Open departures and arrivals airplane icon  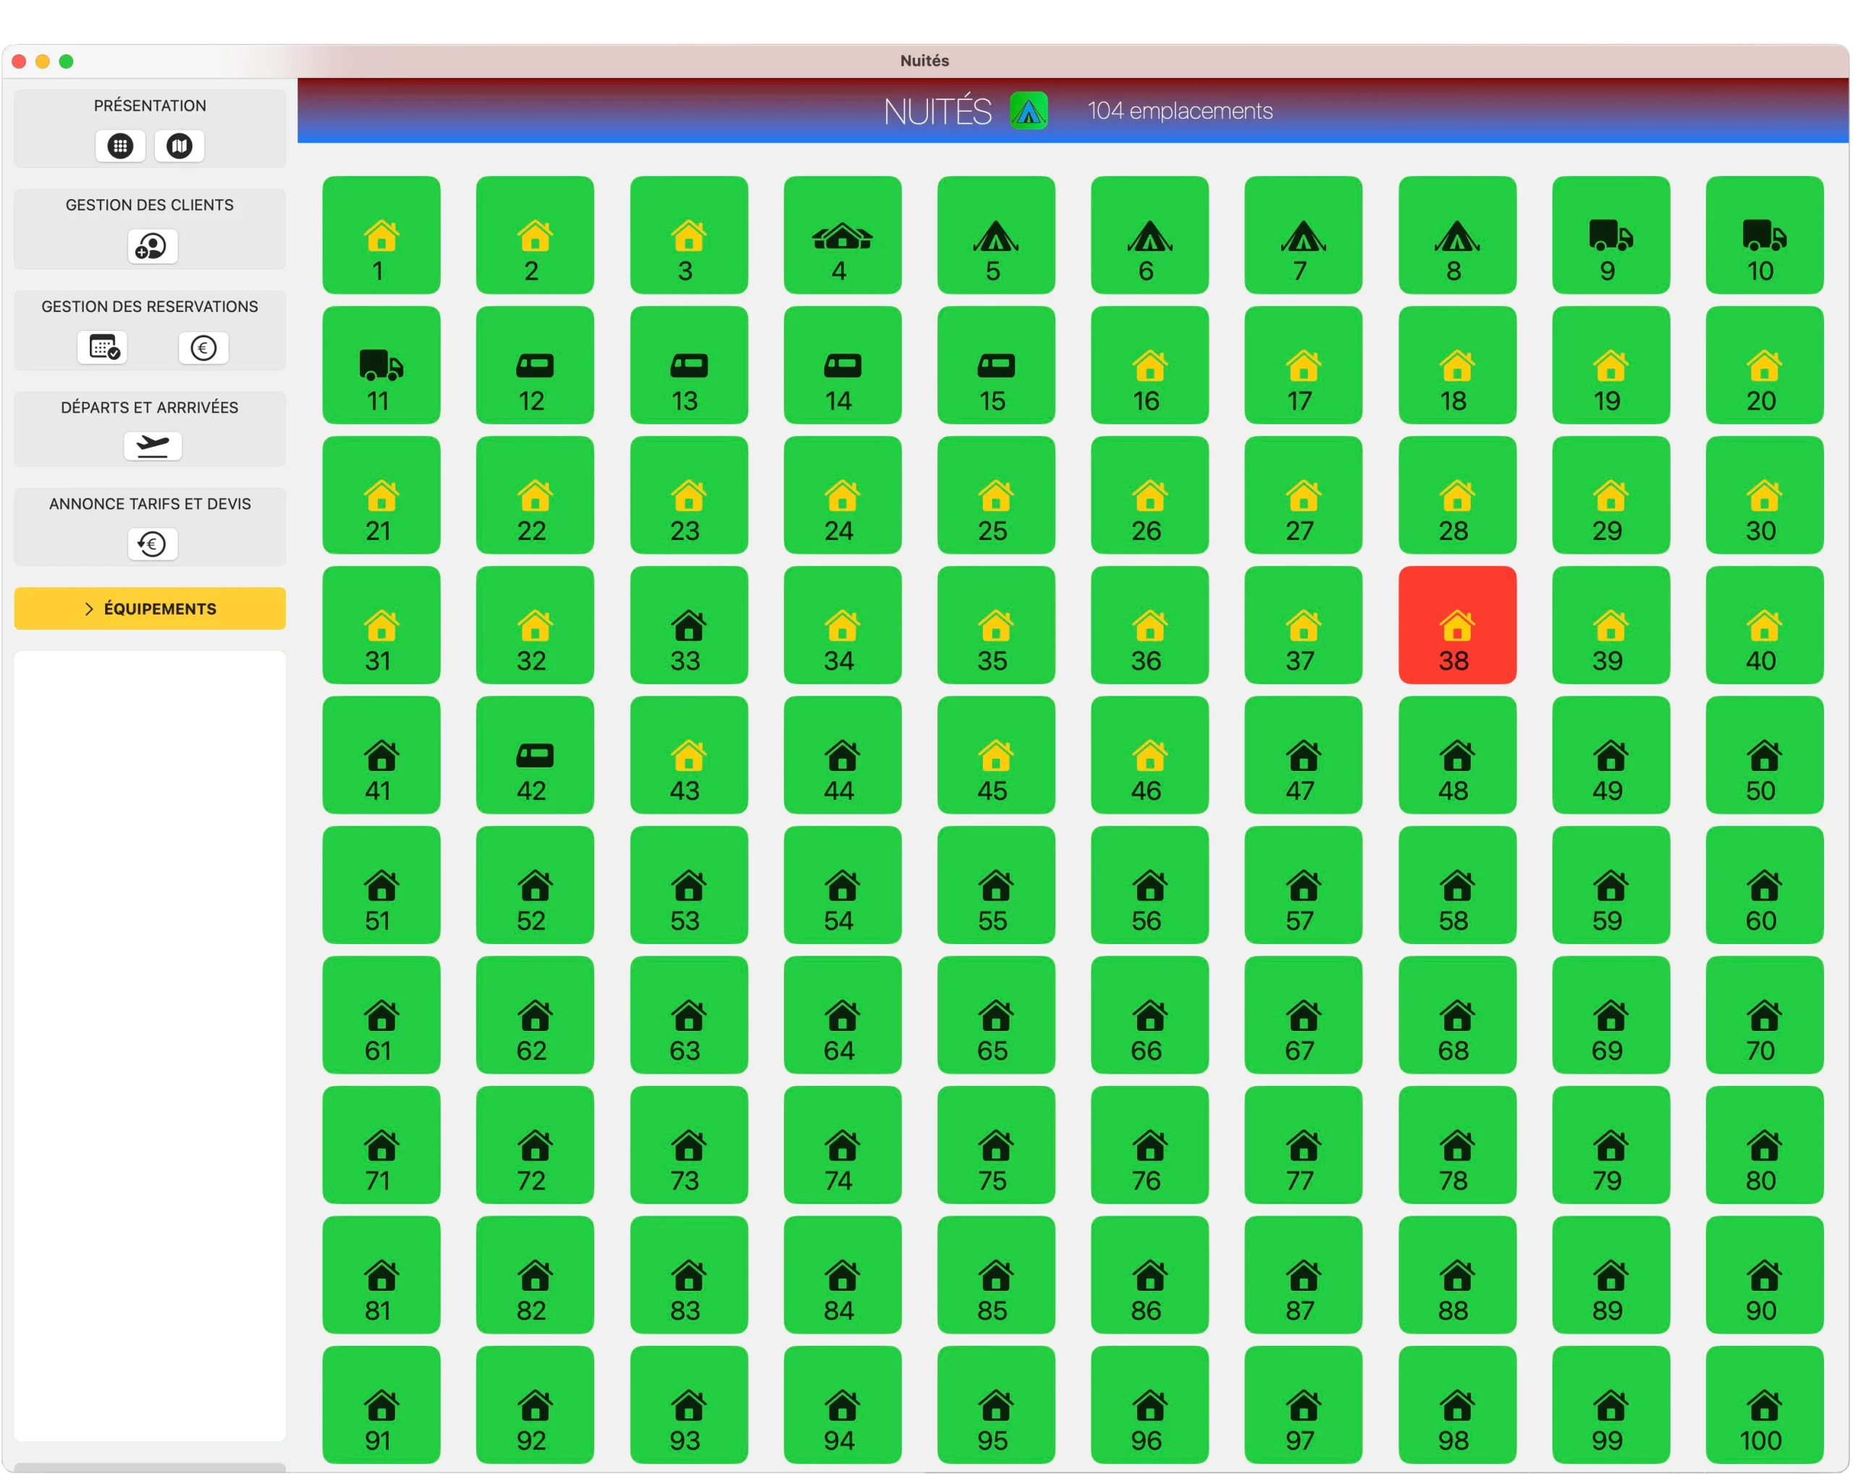(152, 446)
